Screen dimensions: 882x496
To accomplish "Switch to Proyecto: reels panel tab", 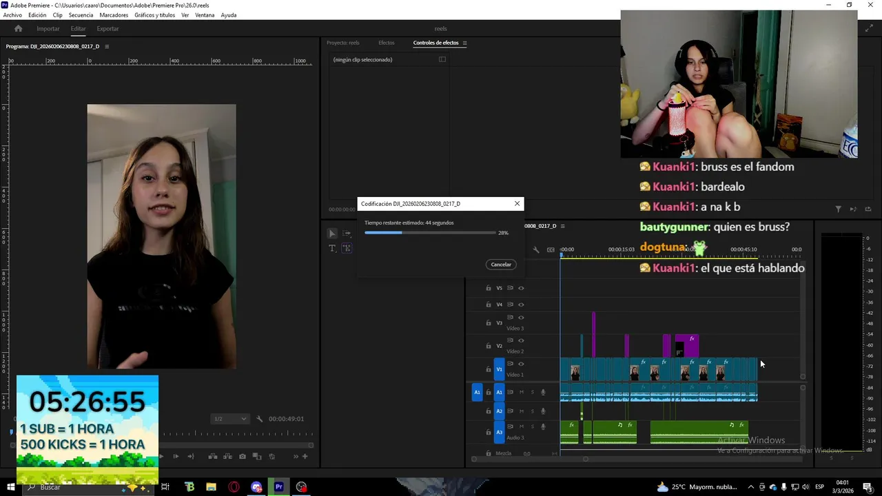I will (343, 43).
